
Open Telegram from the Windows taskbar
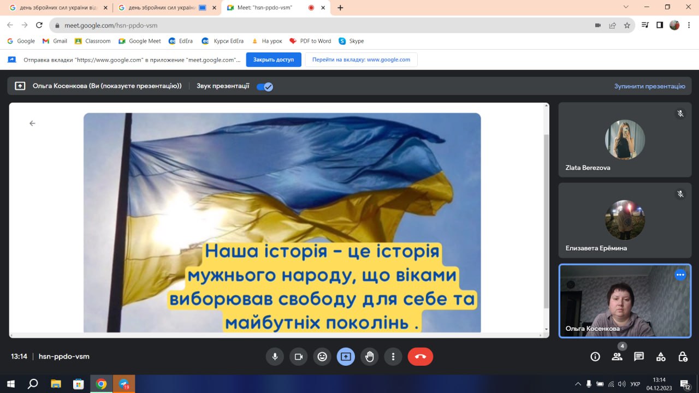(x=124, y=384)
